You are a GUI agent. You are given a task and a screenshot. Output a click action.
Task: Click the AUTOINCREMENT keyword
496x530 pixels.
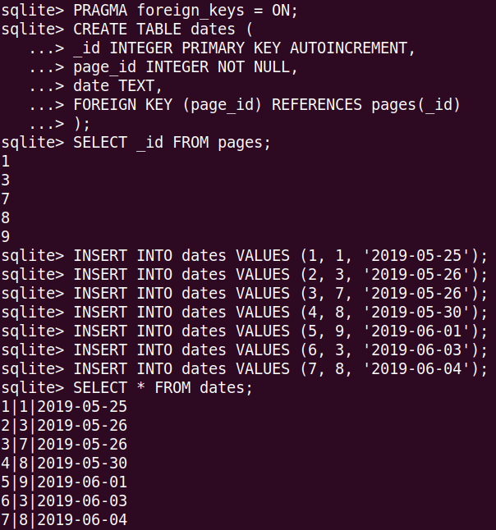coord(352,48)
